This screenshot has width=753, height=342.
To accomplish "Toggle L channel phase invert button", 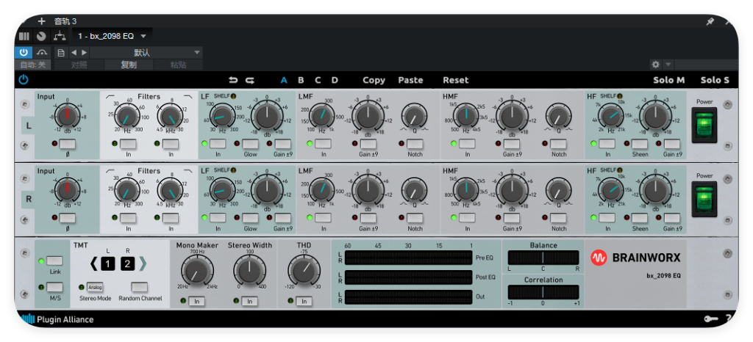I will click(x=67, y=144).
